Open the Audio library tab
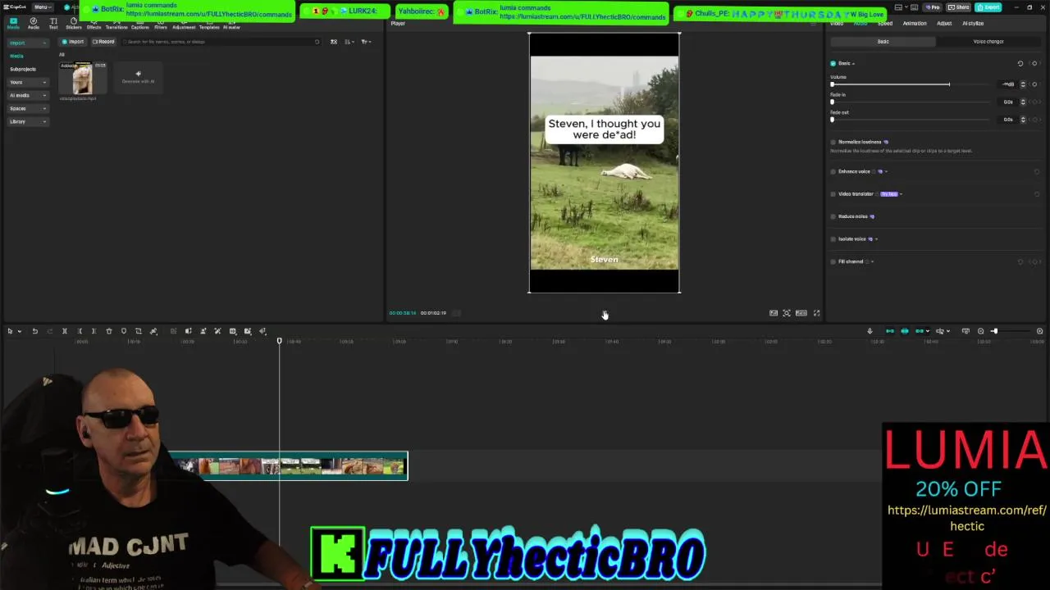The image size is (1050, 590). pyautogui.click(x=34, y=23)
